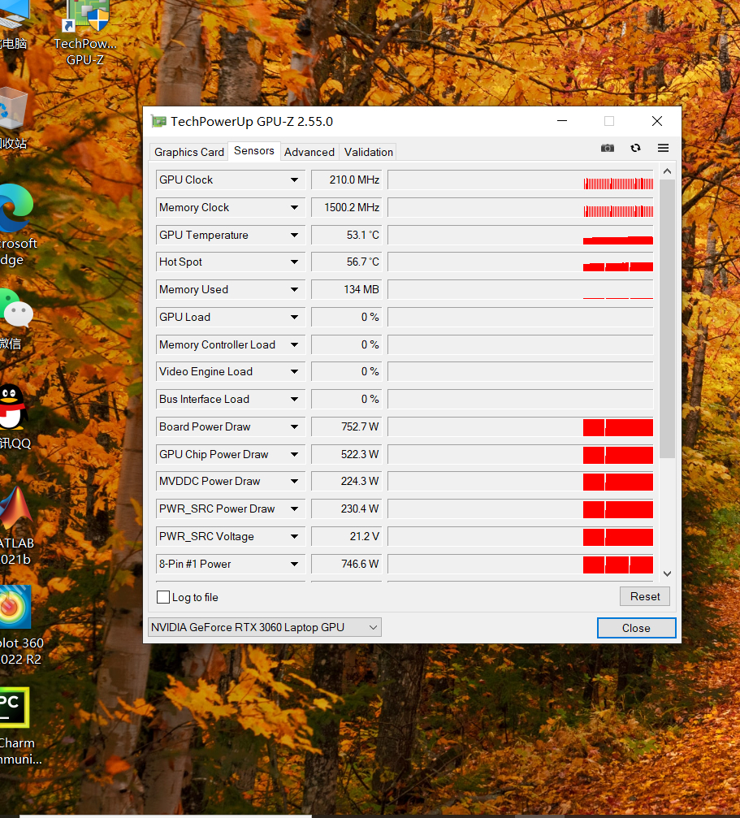Expand the GPU Clock sensor dropdown
740x818 pixels.
click(x=294, y=180)
